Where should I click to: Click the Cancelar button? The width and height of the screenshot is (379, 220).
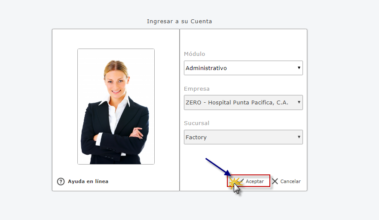pos(286,181)
